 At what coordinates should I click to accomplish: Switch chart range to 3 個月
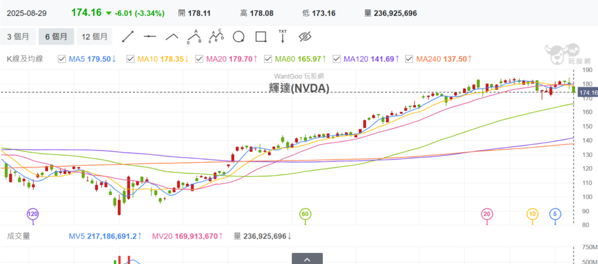(x=18, y=37)
